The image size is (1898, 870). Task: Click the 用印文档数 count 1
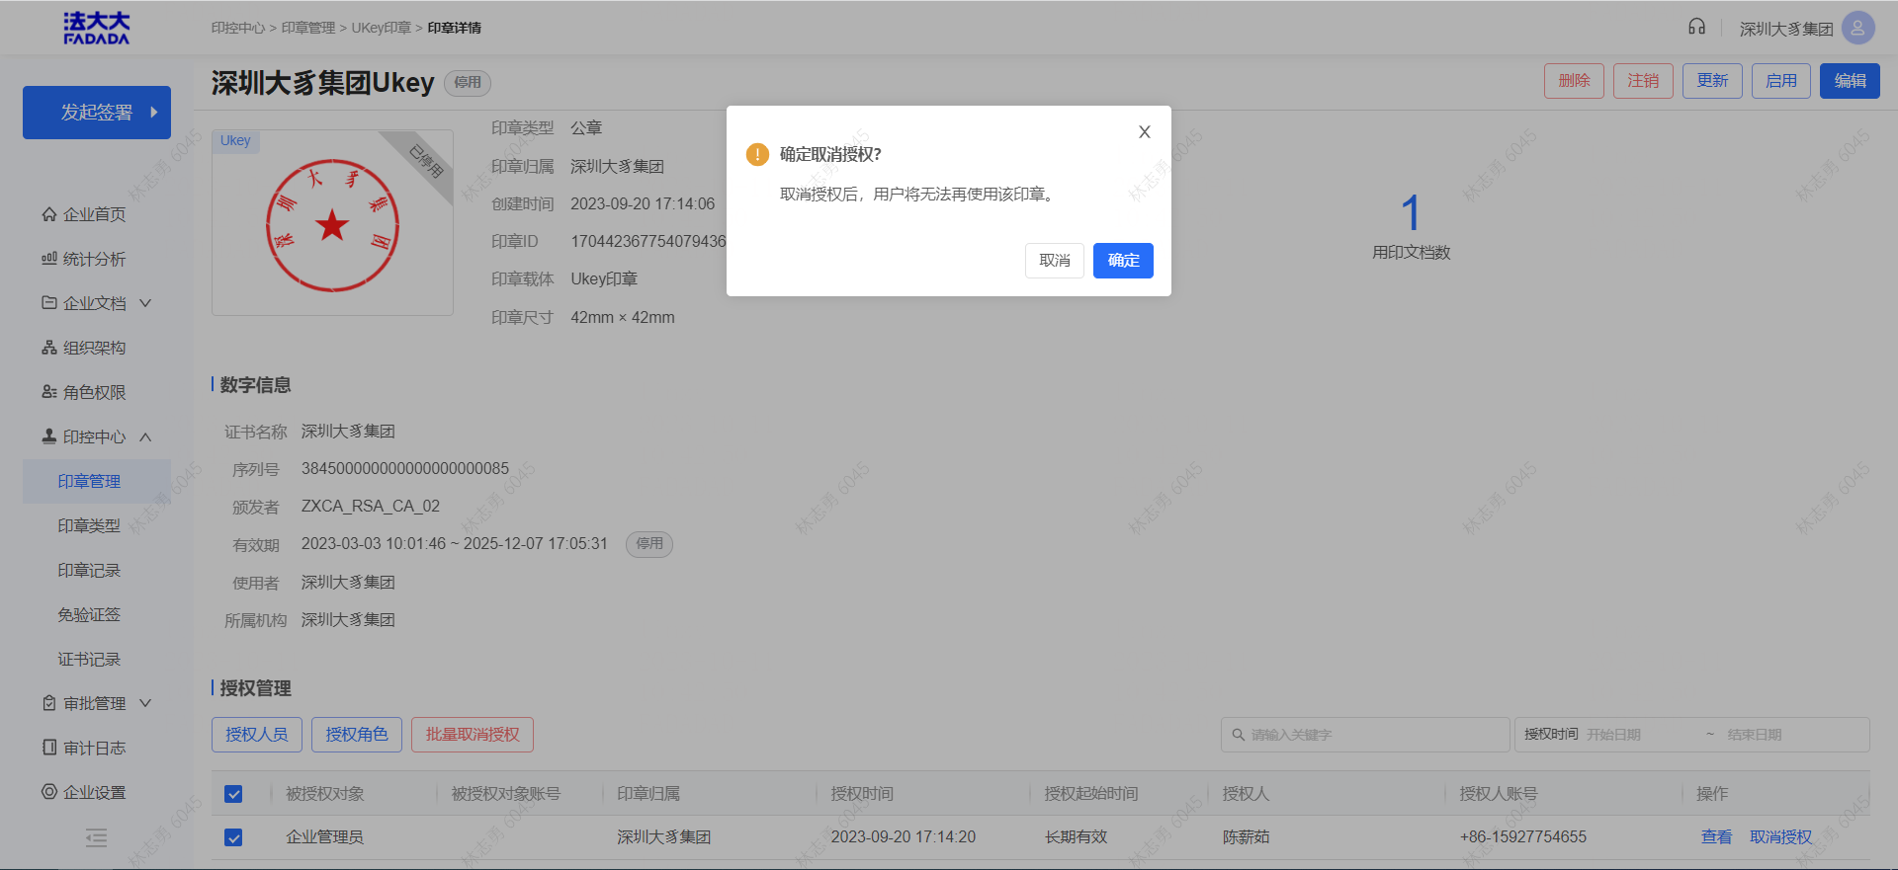pos(1411,214)
